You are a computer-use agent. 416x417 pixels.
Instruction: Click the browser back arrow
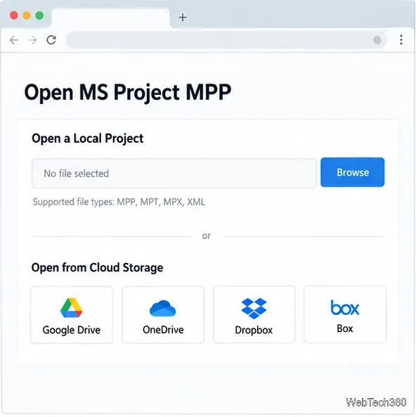14,40
